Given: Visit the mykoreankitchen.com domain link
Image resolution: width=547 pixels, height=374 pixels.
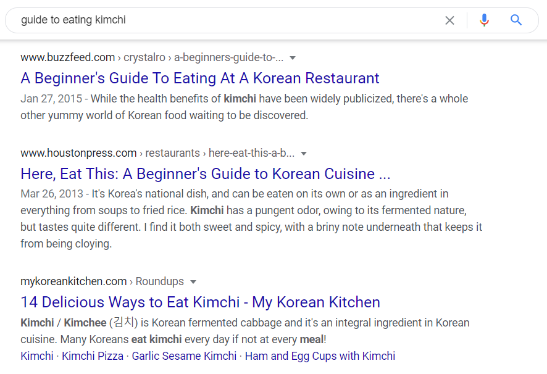Looking at the screenshot, I should click(73, 281).
